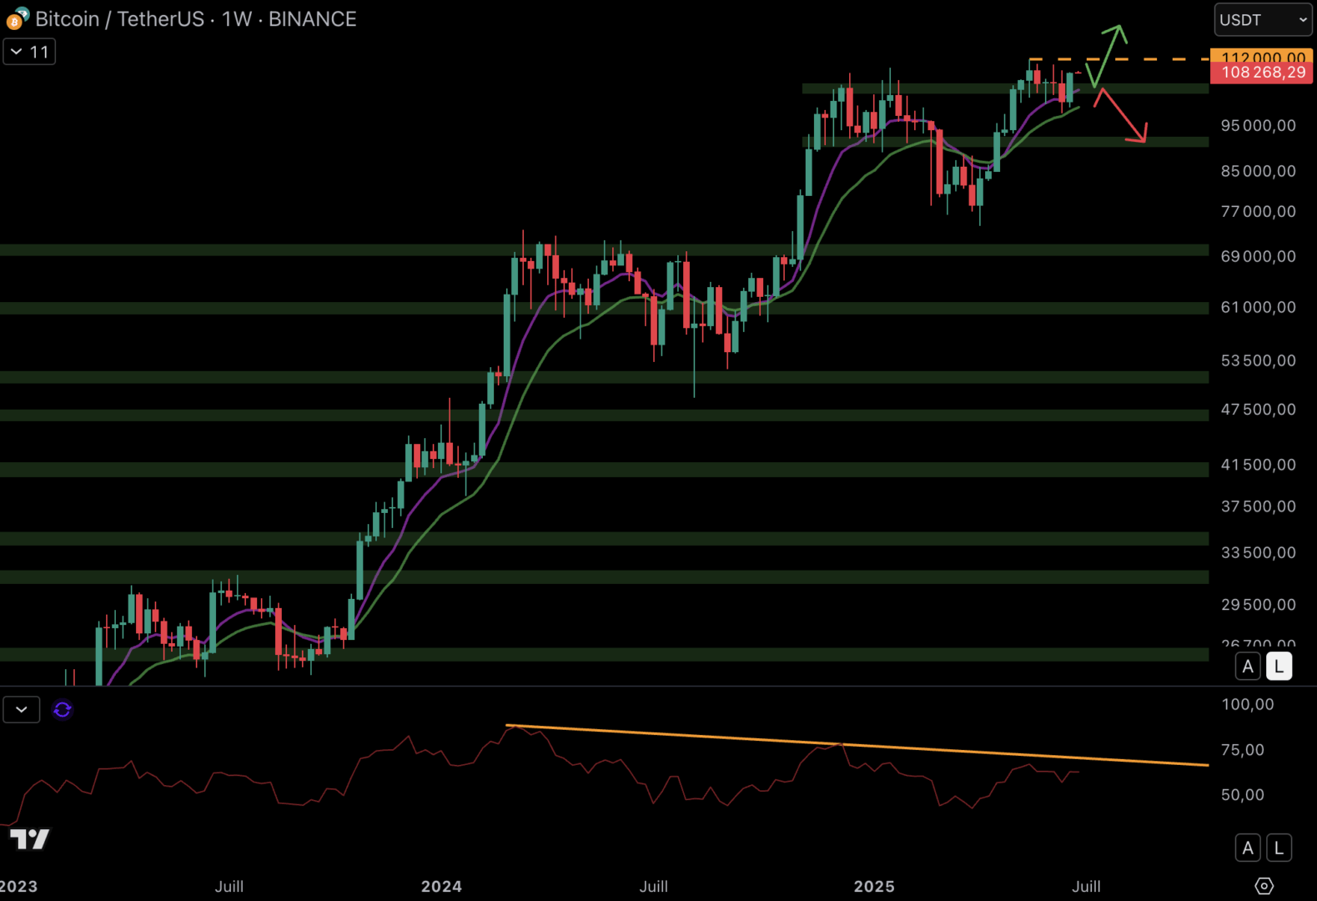Click the red 108 268,29 current price label
Viewport: 1317px width, 901px height.
click(1262, 73)
